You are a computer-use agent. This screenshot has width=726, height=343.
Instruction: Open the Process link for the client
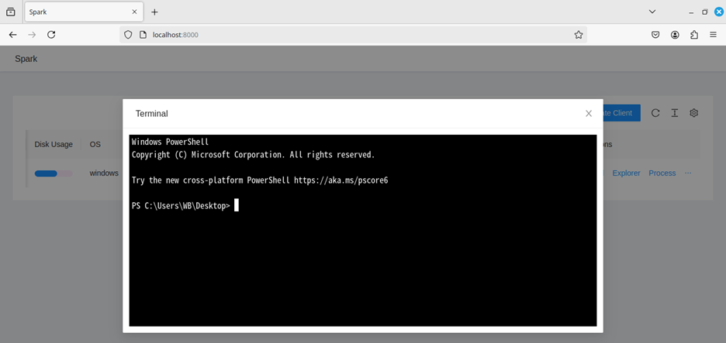662,173
